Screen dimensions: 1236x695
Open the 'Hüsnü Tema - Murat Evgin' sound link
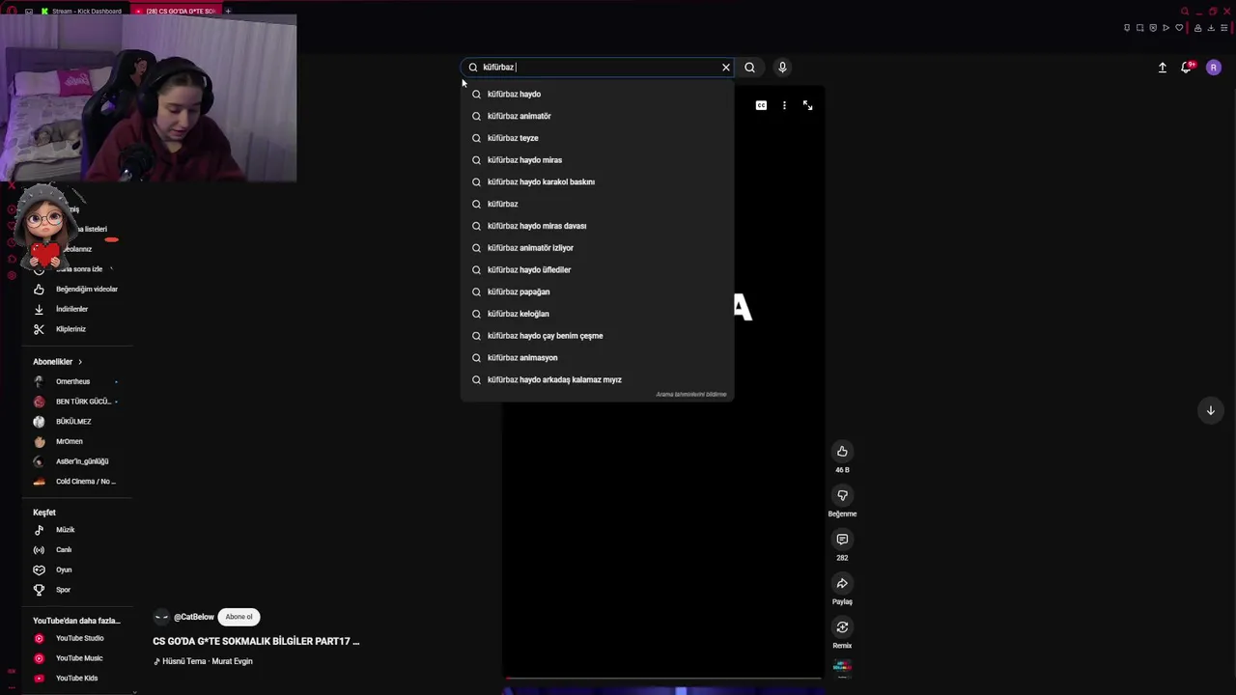click(208, 661)
